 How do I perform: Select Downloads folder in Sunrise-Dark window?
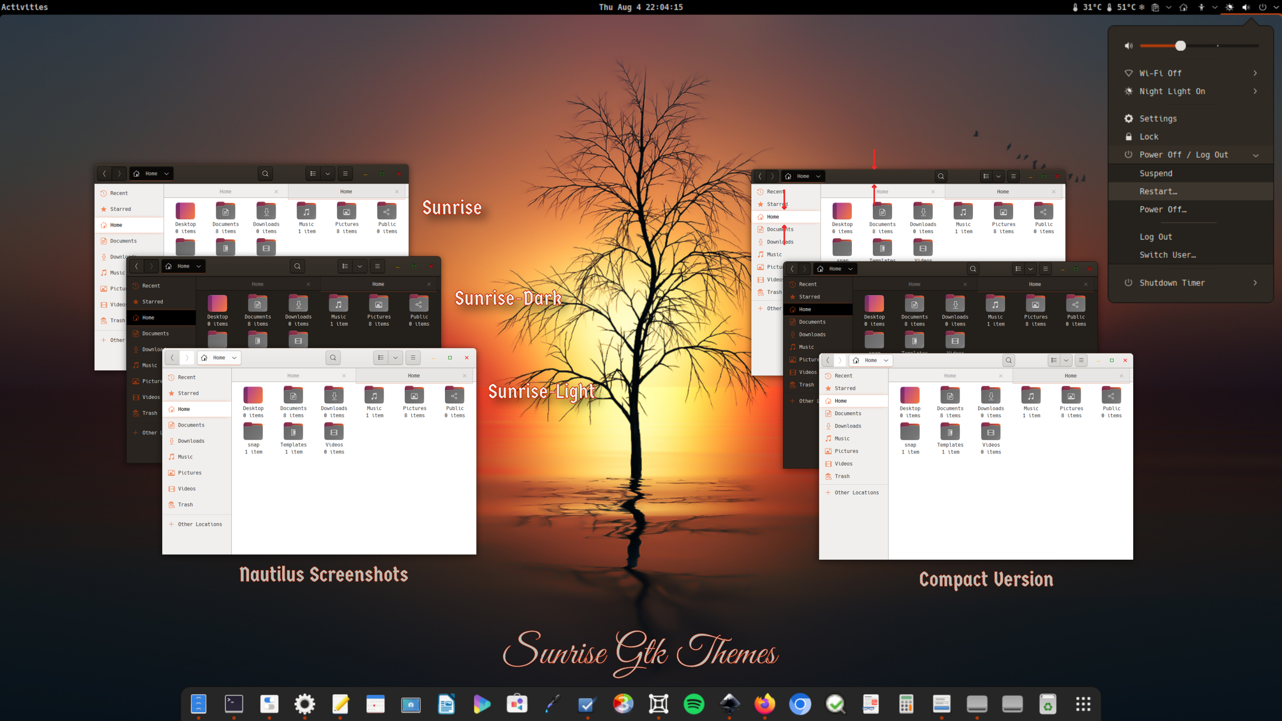tap(298, 310)
